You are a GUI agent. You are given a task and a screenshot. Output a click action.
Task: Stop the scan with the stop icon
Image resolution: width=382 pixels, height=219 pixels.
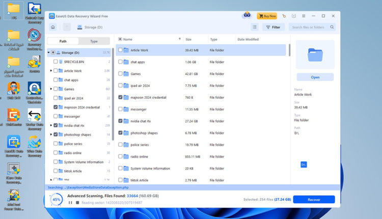pos(77,203)
